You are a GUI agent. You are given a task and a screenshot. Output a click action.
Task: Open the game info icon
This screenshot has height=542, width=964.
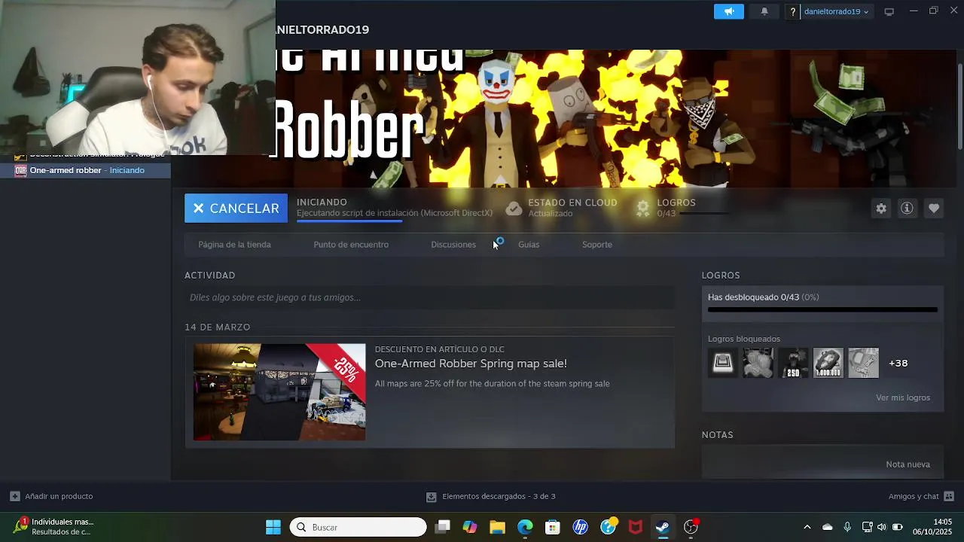907,209
